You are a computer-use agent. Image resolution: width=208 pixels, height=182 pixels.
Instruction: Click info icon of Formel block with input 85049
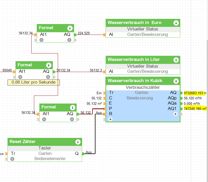[48, 65]
